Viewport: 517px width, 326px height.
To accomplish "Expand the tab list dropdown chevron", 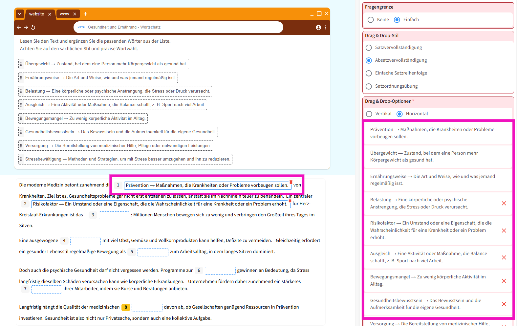I will (19, 14).
